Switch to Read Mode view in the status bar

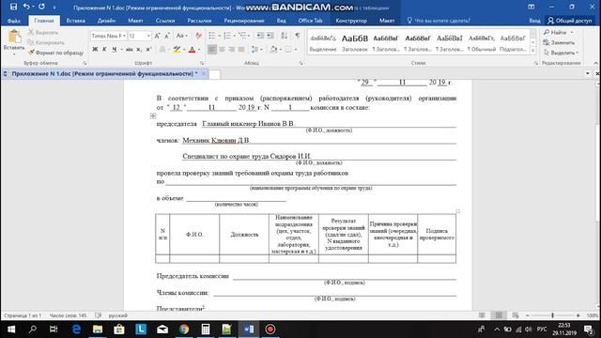tap(482, 315)
